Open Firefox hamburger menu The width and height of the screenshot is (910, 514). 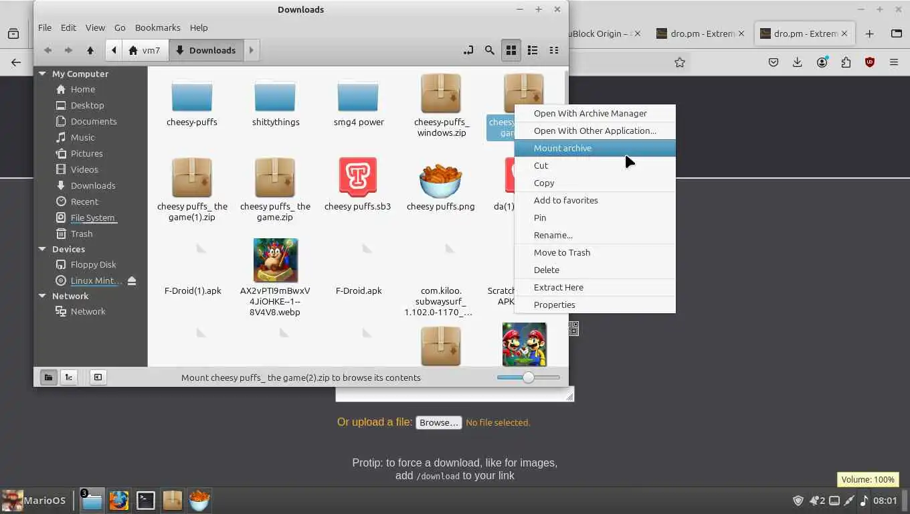coord(894,62)
